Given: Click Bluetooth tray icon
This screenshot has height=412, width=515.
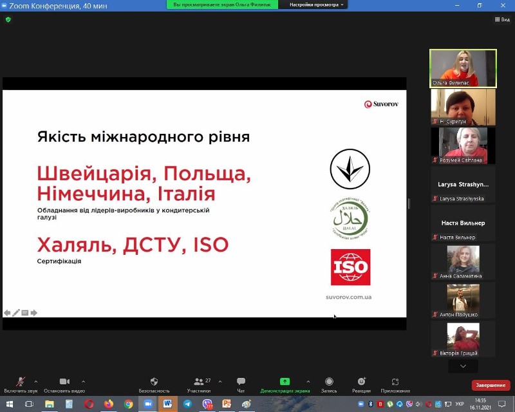Looking at the screenshot, I should (x=371, y=404).
